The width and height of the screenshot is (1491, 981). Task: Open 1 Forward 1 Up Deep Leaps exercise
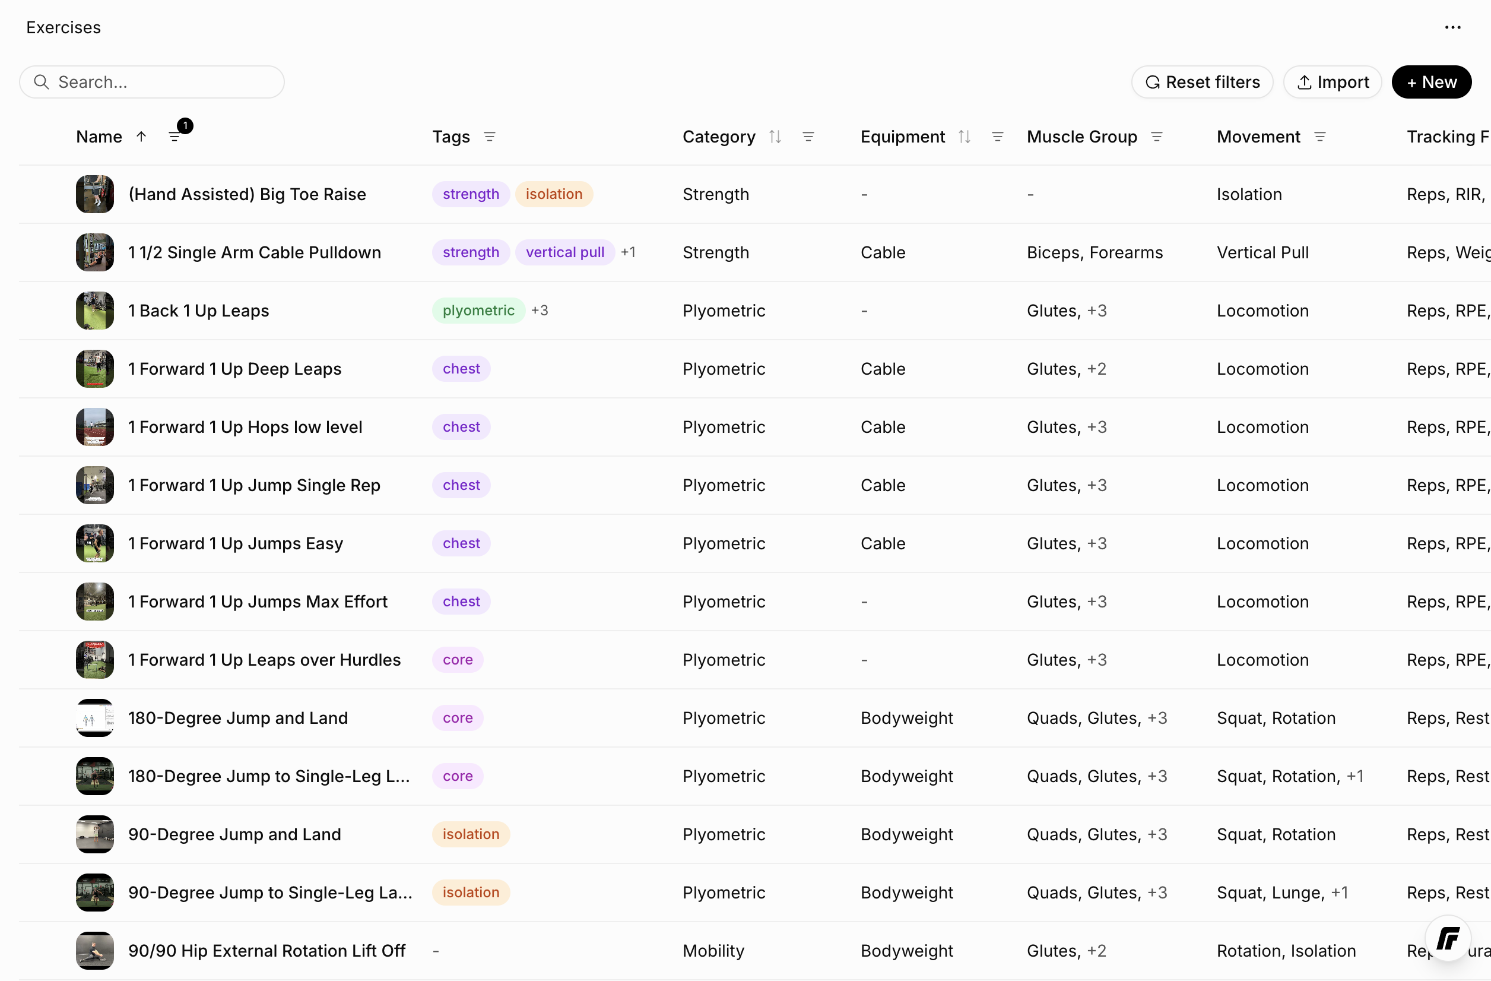click(x=234, y=369)
